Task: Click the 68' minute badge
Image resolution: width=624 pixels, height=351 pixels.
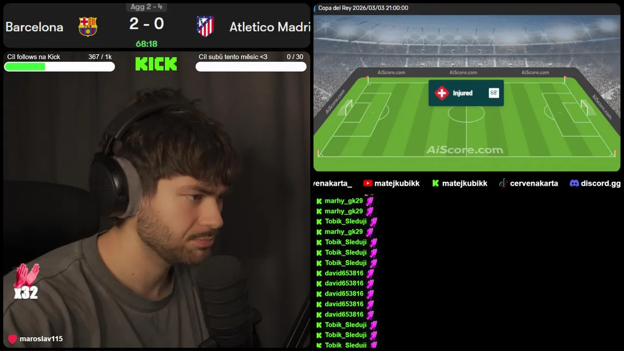Action: coord(494,93)
